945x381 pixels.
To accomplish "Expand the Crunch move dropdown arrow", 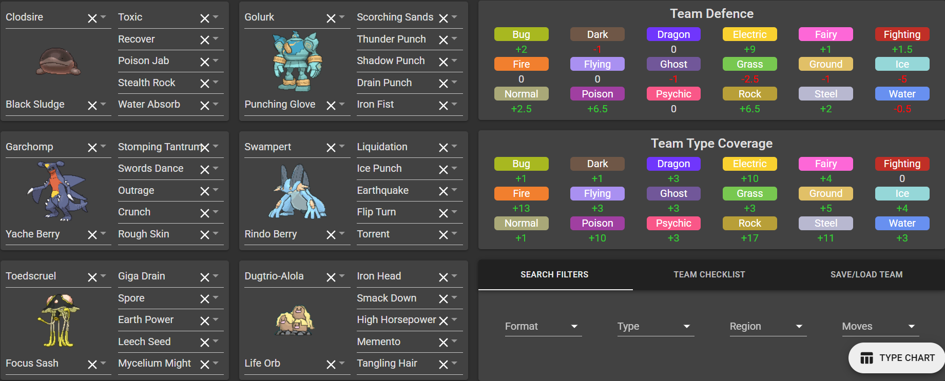I will click(x=216, y=212).
